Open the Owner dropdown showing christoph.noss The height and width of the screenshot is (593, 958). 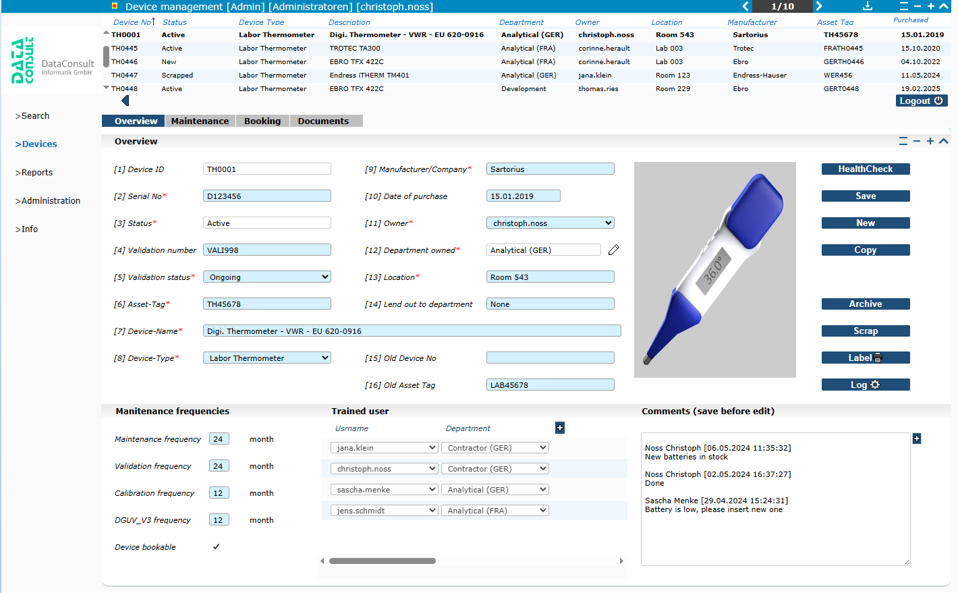pos(550,223)
